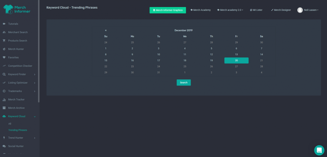
Task: Choose December 11 on the calendar
Action: (185, 55)
